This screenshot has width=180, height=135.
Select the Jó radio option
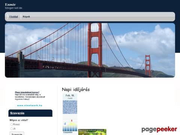[x=12, y=129]
